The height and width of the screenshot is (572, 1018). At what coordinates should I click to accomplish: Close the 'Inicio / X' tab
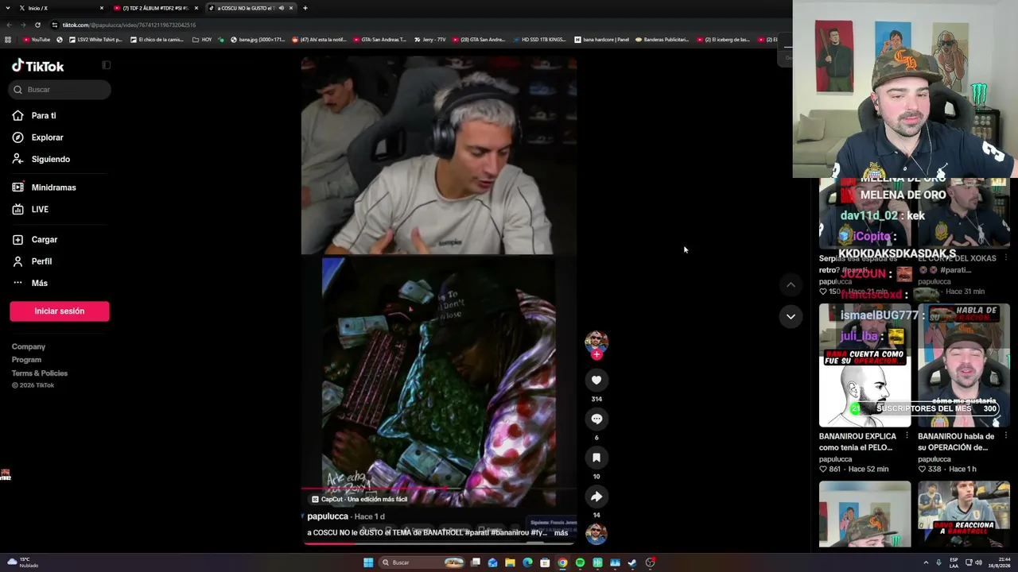(102, 8)
